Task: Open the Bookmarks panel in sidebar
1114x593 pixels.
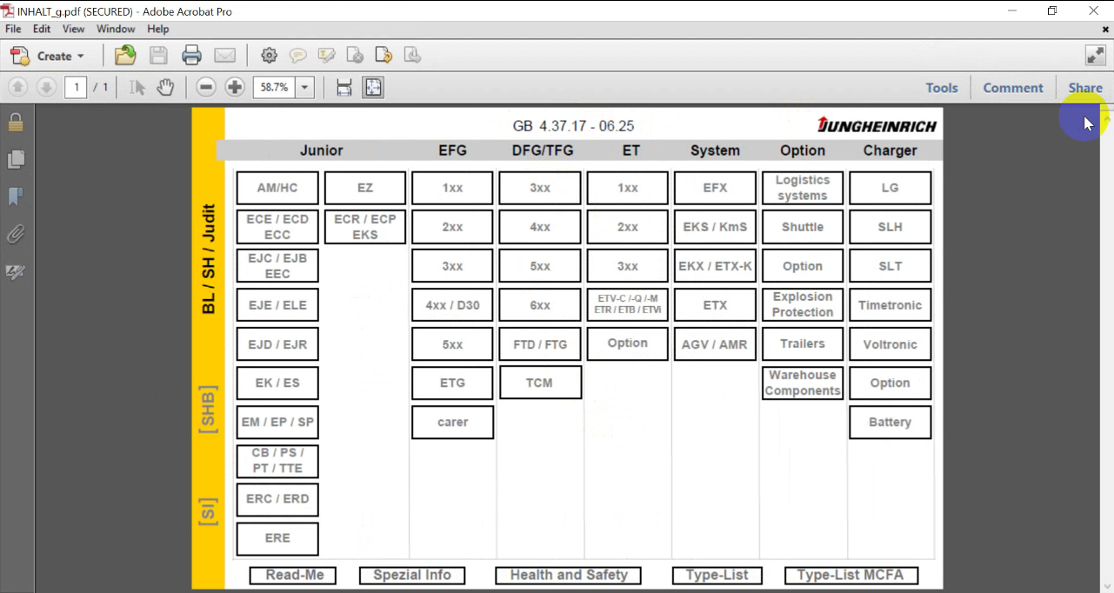Action: pyautogui.click(x=15, y=197)
